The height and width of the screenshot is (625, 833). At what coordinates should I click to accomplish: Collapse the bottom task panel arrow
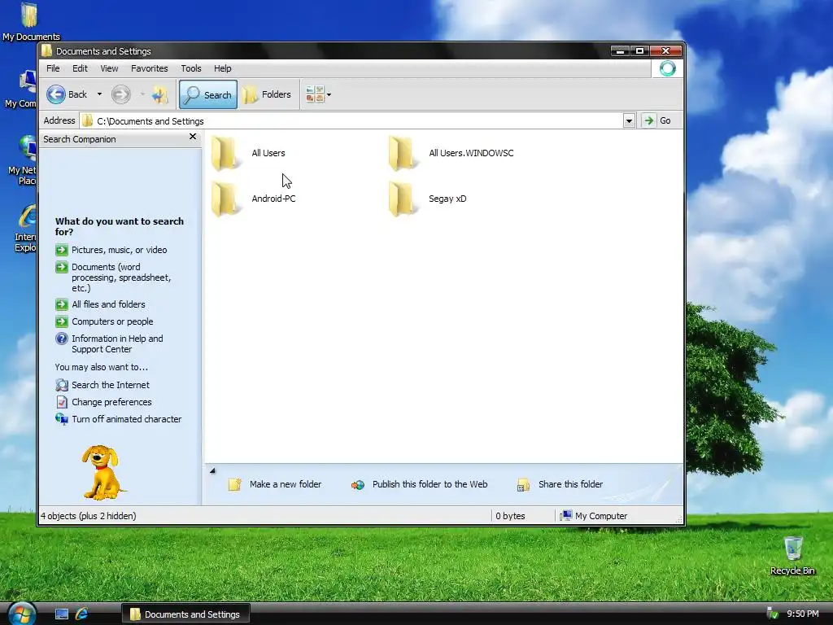click(x=212, y=470)
